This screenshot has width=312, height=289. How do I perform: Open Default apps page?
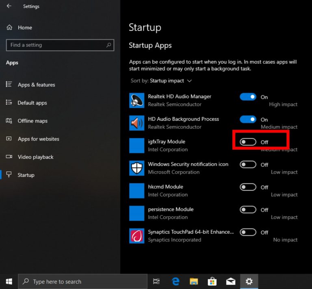pos(32,103)
